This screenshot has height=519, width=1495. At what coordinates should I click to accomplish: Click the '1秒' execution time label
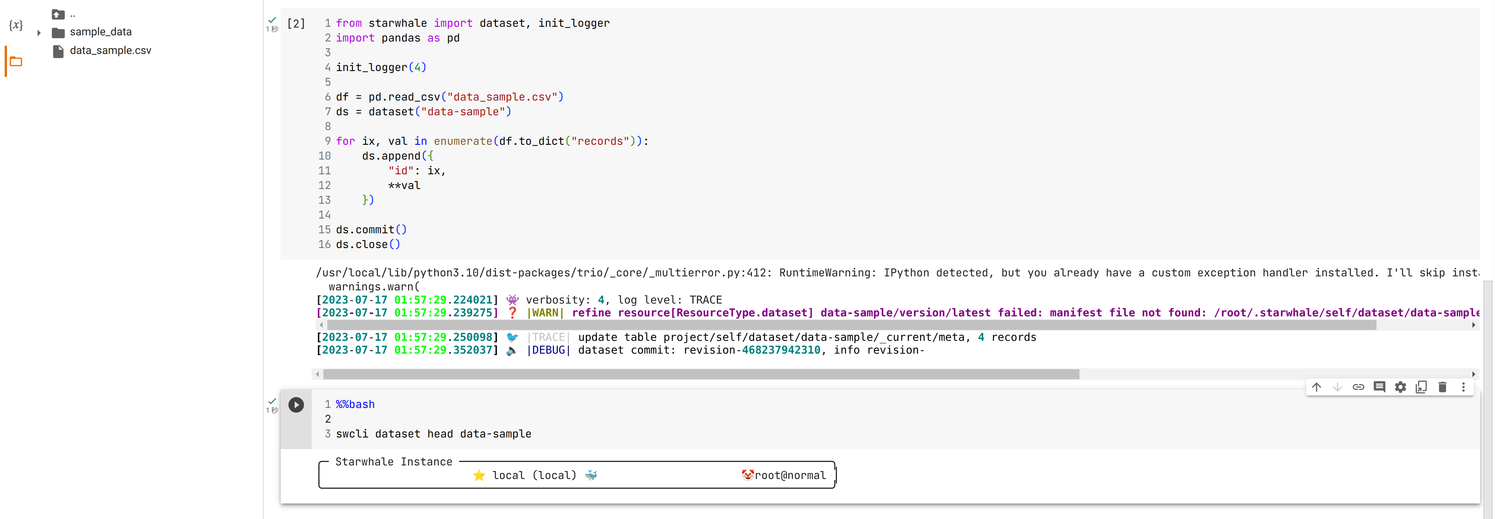tap(272, 30)
